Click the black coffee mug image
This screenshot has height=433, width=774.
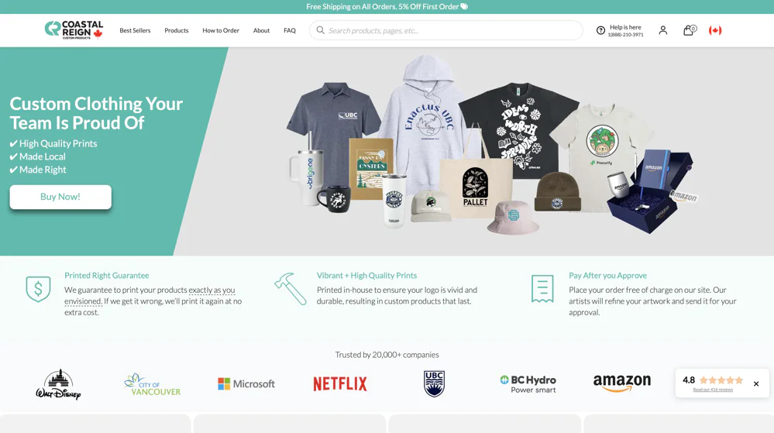[x=335, y=199]
